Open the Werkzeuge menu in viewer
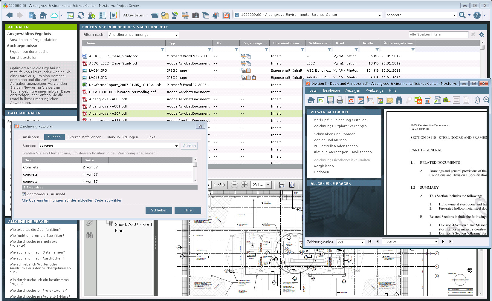This screenshot has width=492, height=301. 374,90
